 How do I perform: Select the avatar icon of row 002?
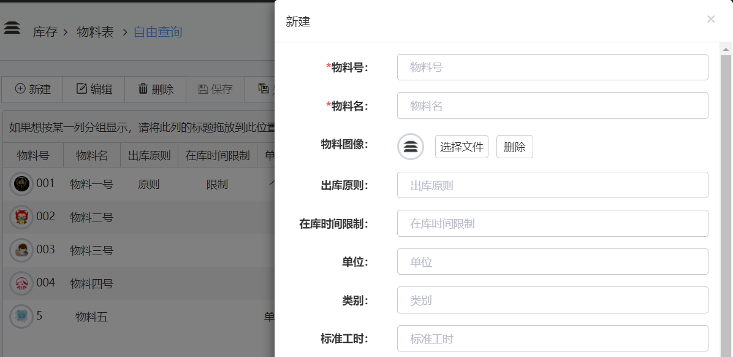pos(21,217)
